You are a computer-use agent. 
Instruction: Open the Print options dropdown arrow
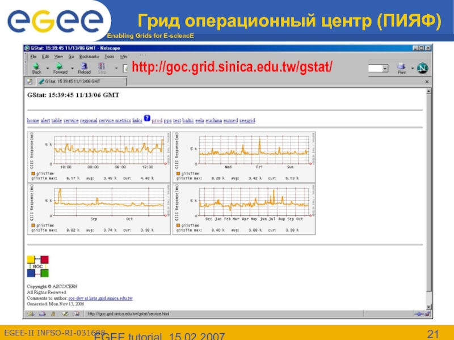pyautogui.click(x=413, y=69)
